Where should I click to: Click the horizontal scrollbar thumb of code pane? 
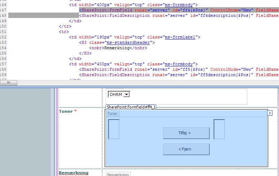point(9,83)
